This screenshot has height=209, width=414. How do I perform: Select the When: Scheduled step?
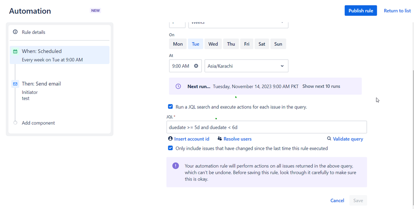tap(60, 55)
